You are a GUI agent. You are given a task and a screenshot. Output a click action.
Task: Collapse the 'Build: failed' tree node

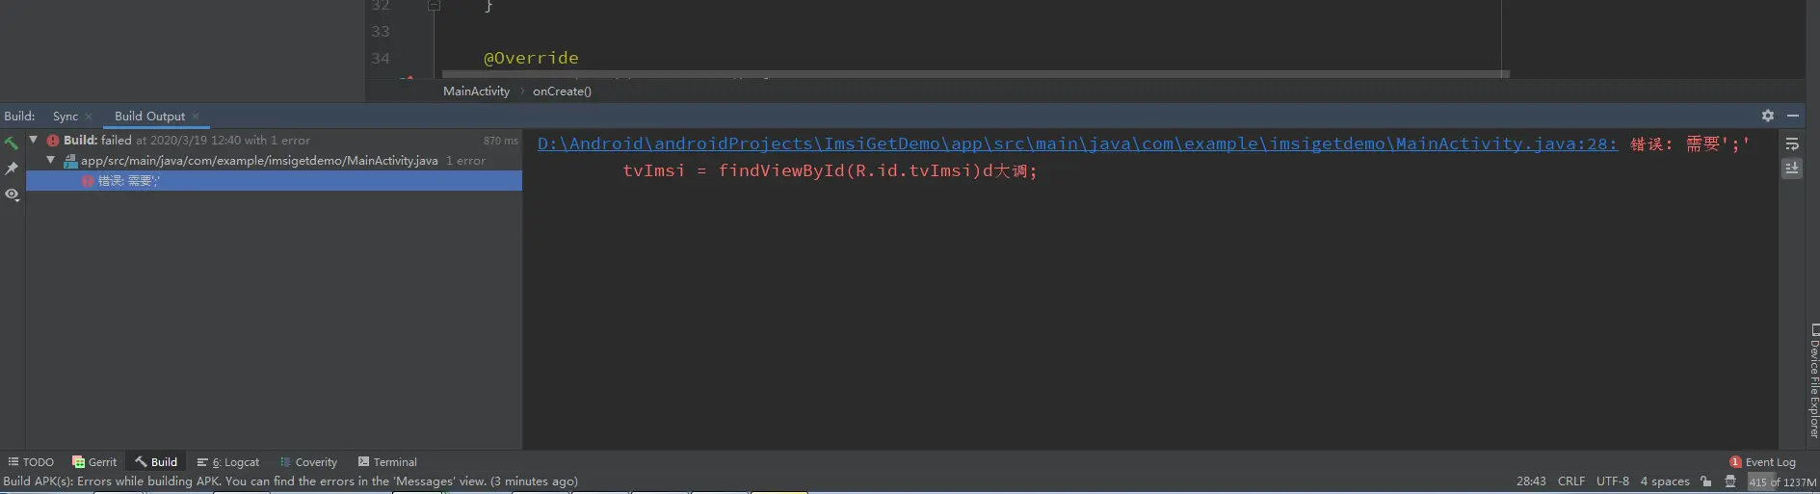[x=34, y=140]
